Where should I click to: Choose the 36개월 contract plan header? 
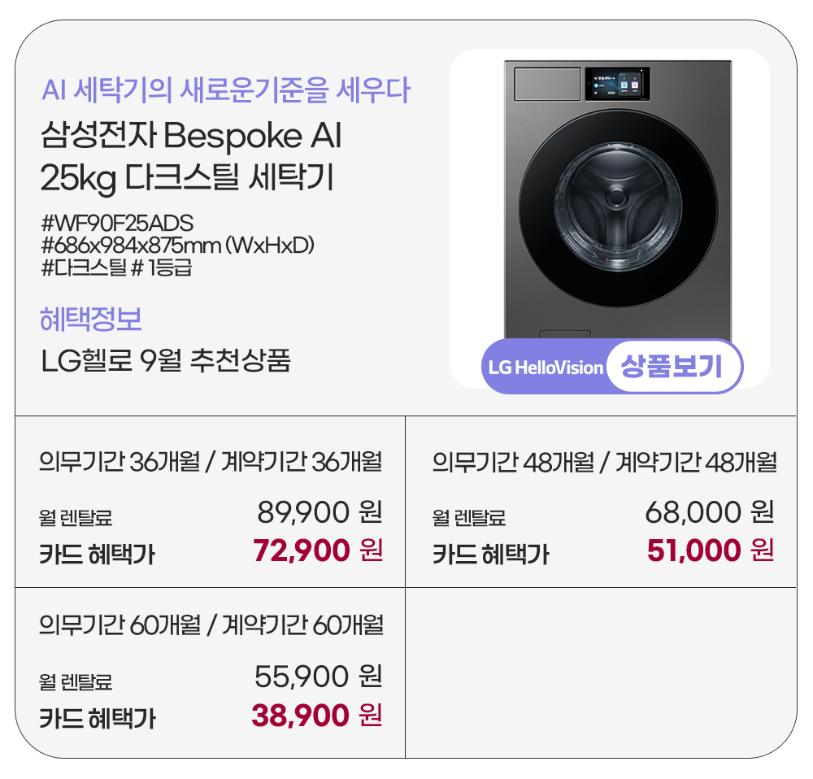click(x=211, y=463)
